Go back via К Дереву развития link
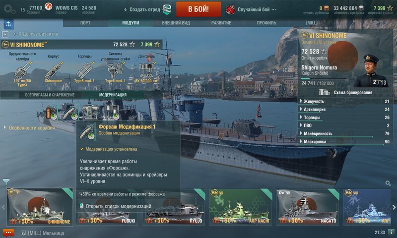 tap(36, 34)
